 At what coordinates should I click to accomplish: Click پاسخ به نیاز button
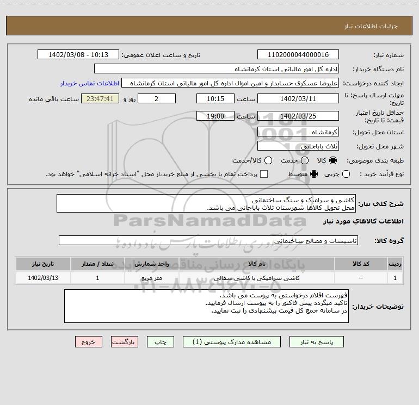tap(317, 342)
